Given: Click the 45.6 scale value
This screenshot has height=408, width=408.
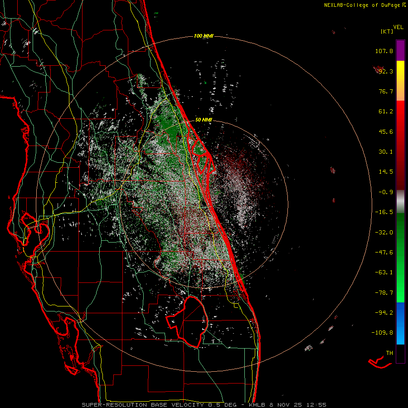Looking at the screenshot, I should tap(386, 131).
